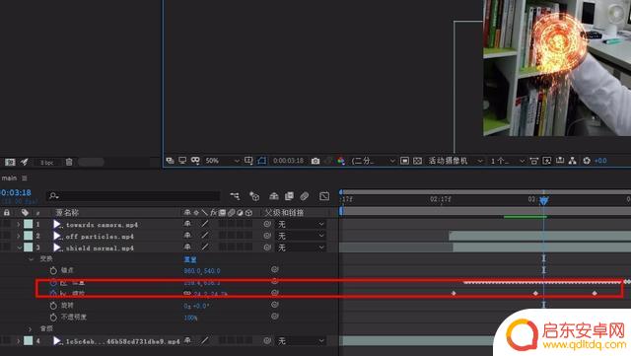
Task: Collapse the Transform property group
Action: (x=31, y=259)
